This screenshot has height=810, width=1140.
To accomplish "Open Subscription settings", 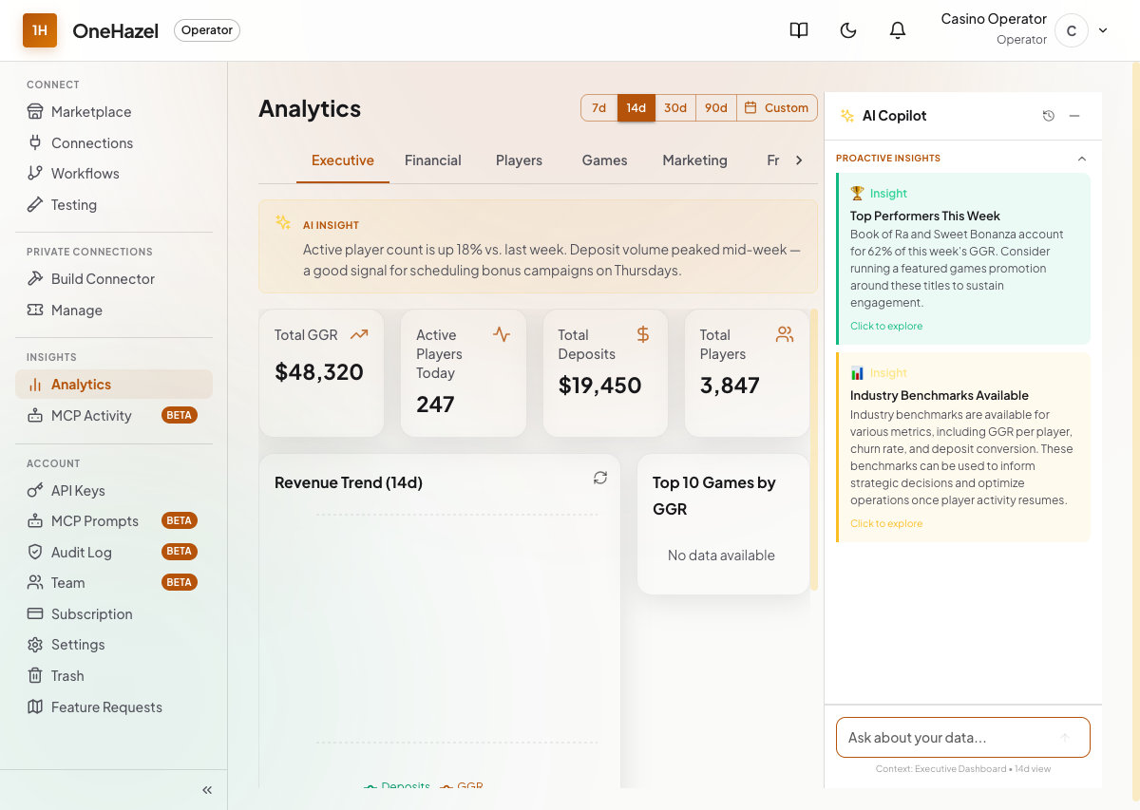I will coord(114,614).
